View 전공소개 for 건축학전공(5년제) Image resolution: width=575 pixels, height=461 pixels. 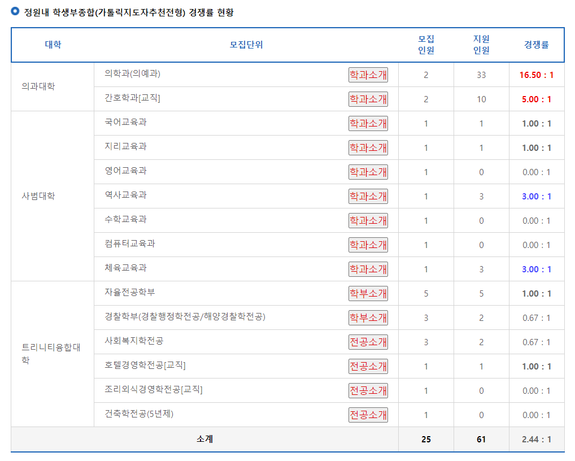tap(368, 414)
